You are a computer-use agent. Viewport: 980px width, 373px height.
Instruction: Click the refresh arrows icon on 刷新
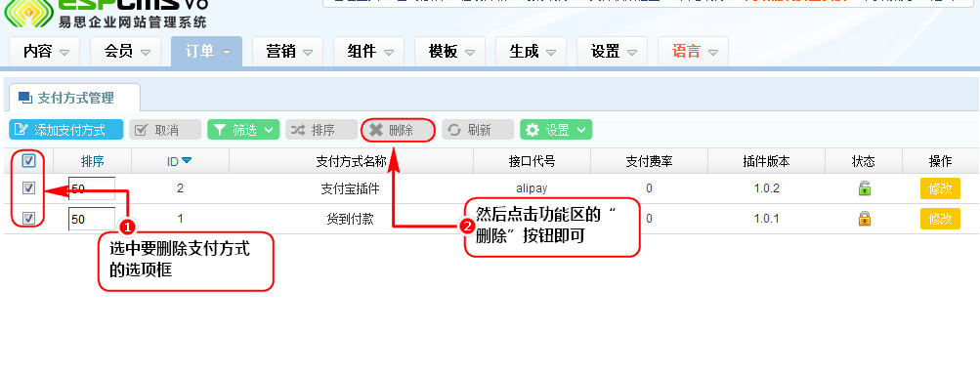(454, 130)
